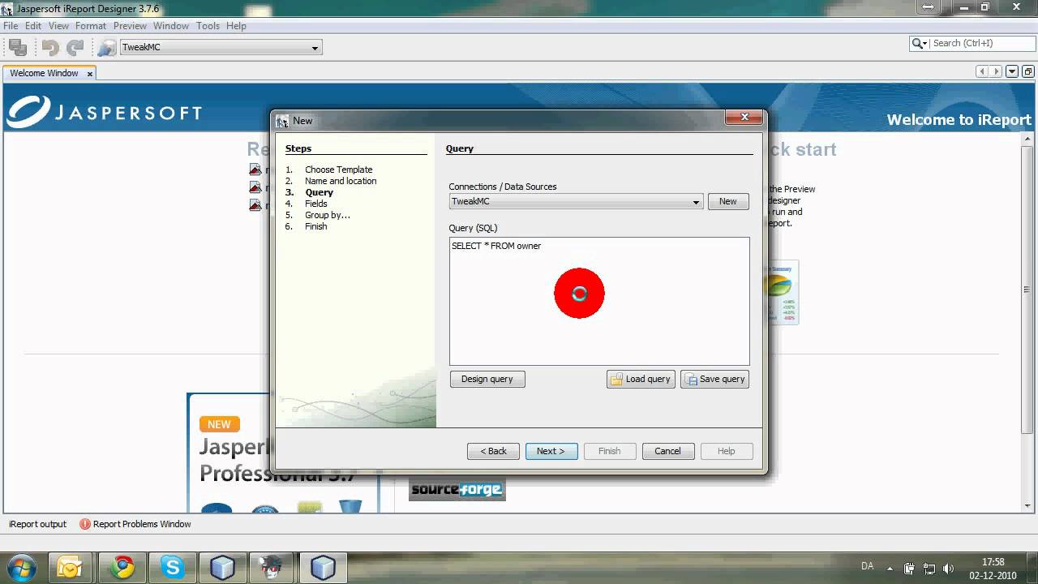Click the second recent report icon on Welcome page

255,187
